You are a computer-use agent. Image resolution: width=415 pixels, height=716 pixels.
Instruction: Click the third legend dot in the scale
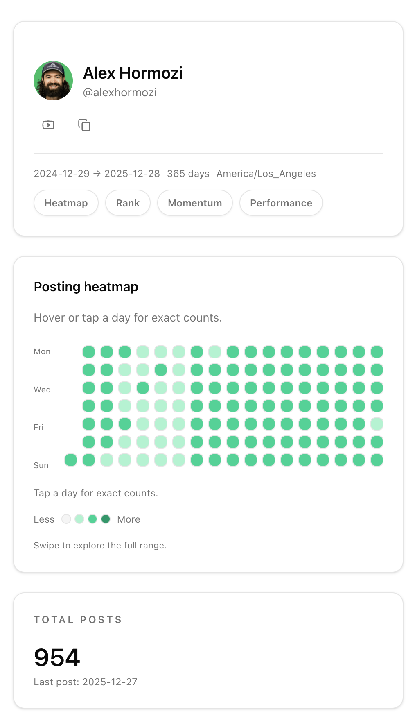click(x=92, y=519)
